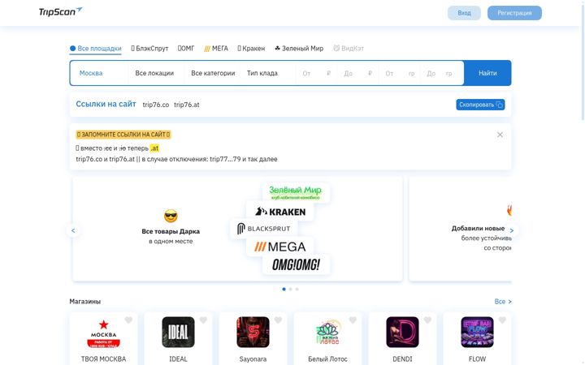Favorite the ТВОЯ МОСКВА shop heart

[x=128, y=320]
